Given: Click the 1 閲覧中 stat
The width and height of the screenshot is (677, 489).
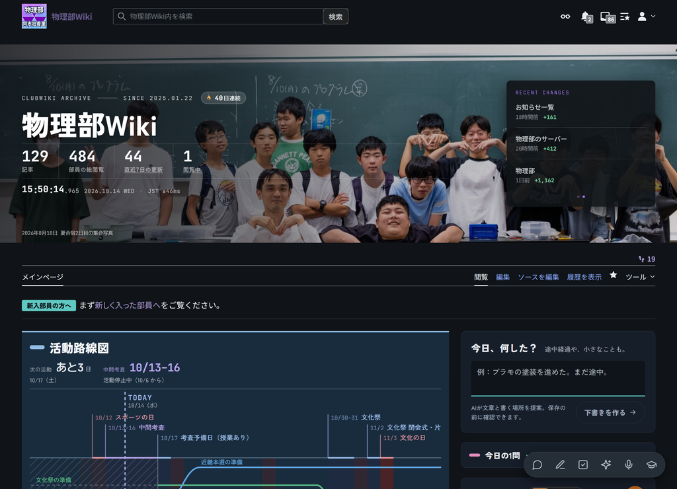Looking at the screenshot, I should [x=192, y=160].
